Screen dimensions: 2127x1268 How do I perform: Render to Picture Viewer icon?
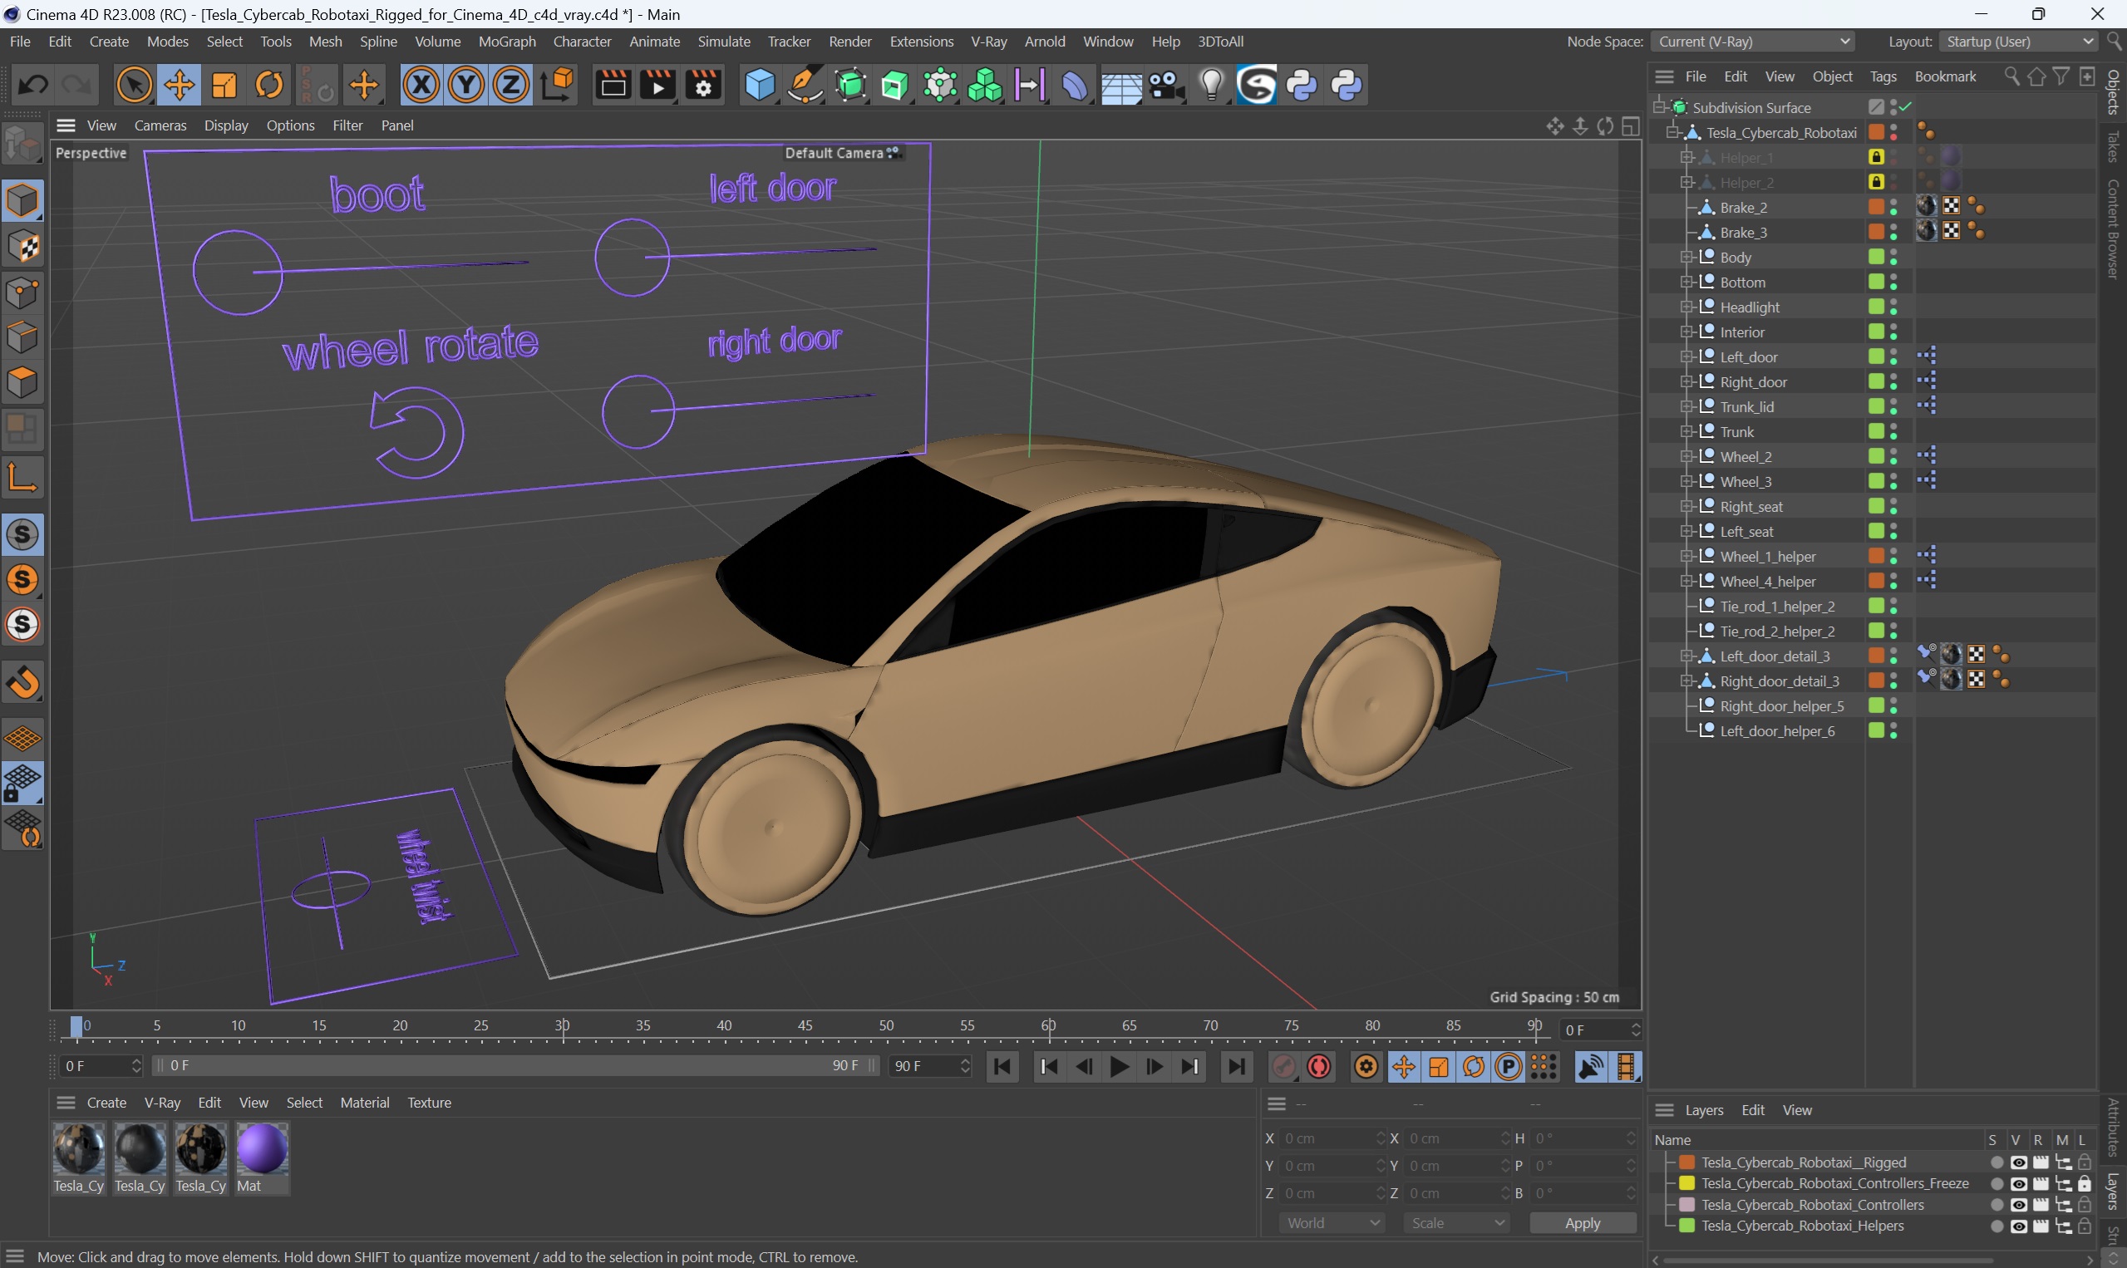[657, 86]
